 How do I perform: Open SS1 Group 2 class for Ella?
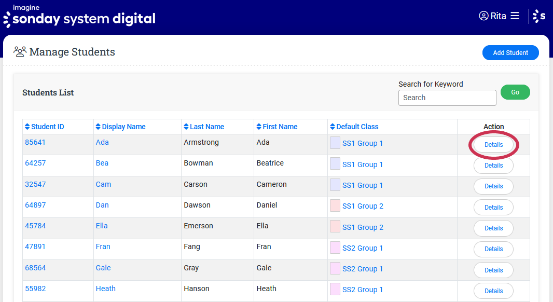pos(363,227)
